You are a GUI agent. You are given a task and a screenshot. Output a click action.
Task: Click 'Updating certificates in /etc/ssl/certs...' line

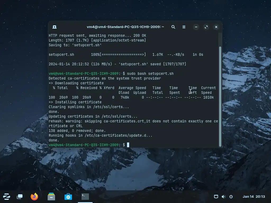pos(93,116)
